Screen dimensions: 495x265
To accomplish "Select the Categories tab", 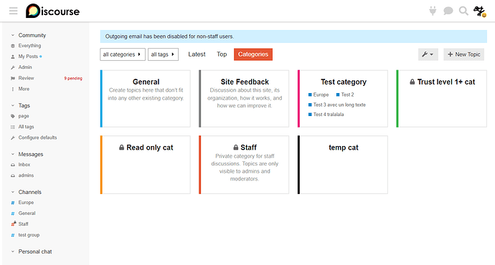I will coord(253,54).
